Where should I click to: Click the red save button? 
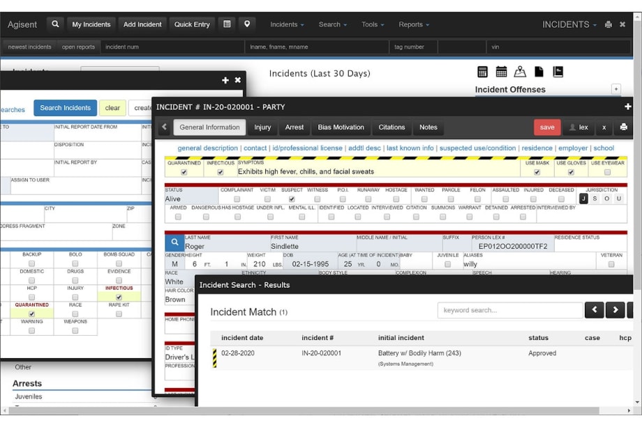546,127
